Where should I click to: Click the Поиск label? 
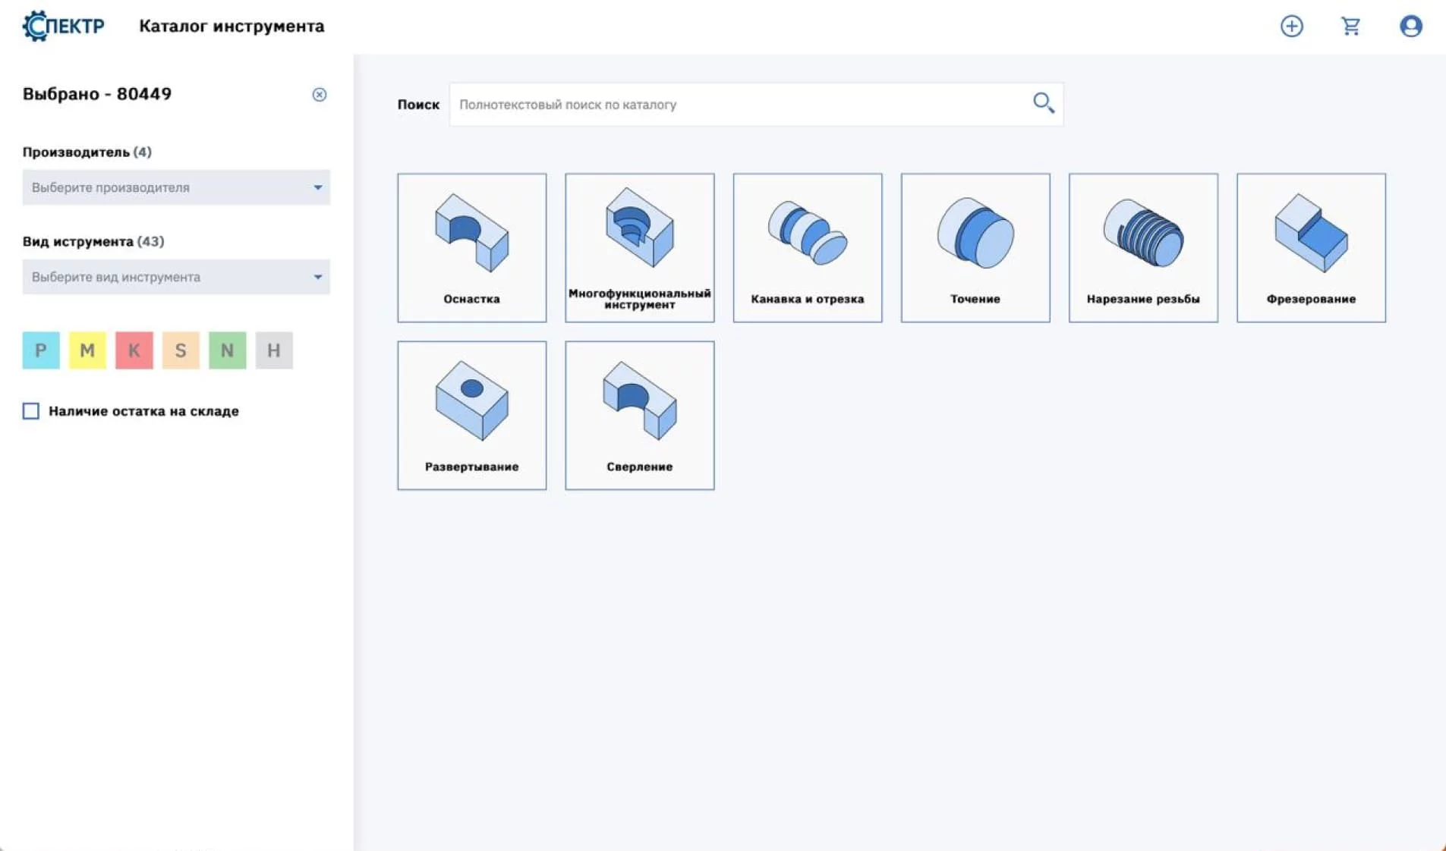(418, 105)
